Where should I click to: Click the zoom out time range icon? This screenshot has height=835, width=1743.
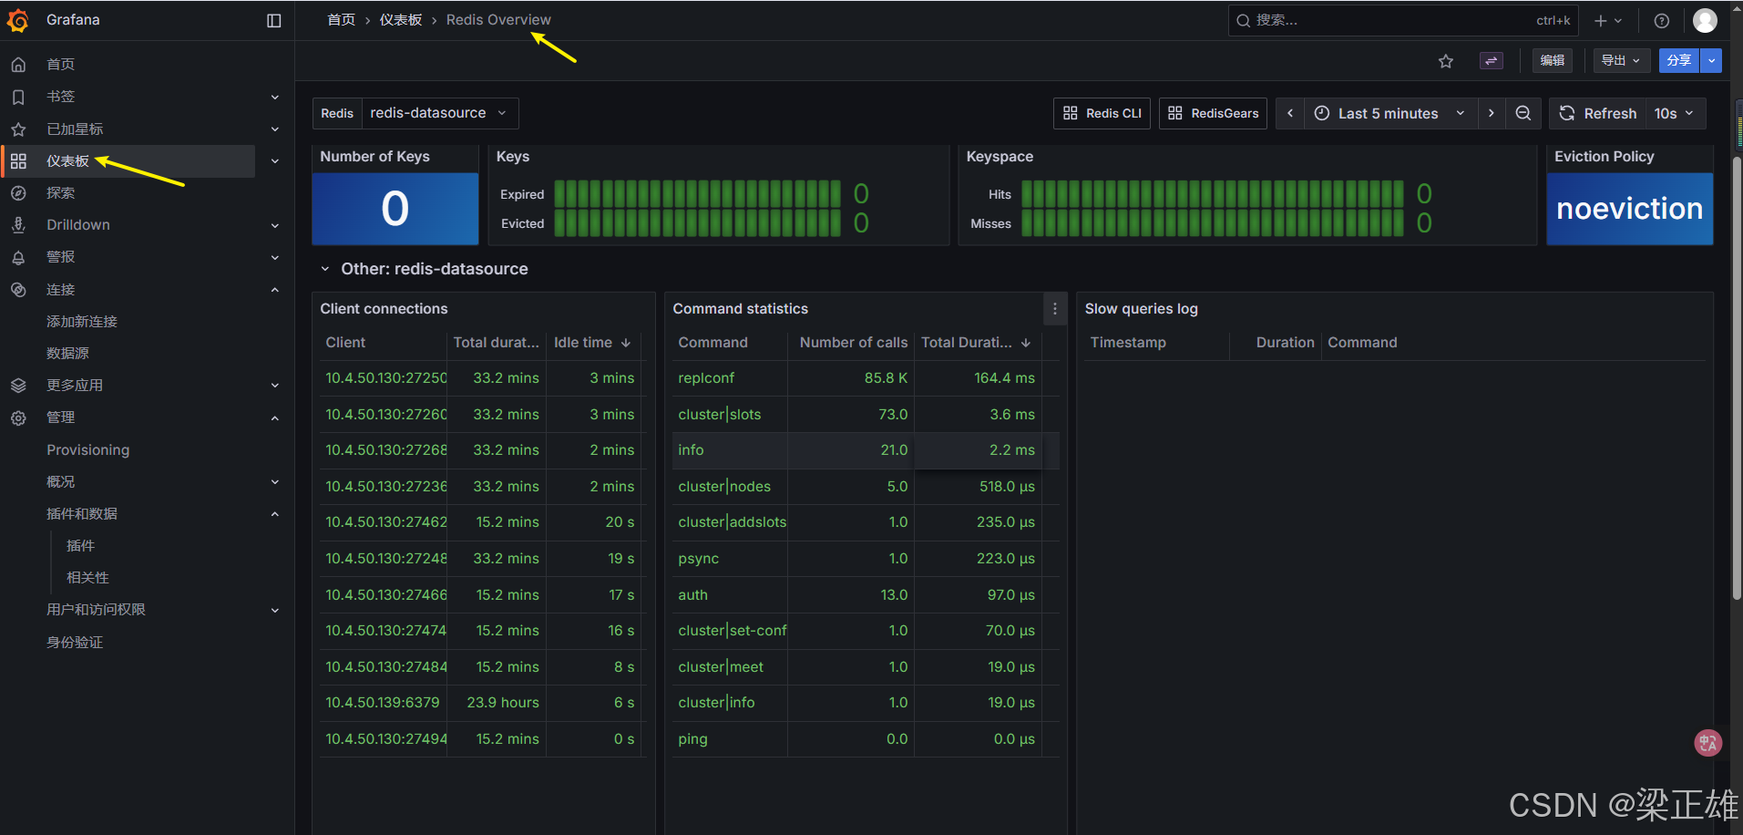[x=1523, y=113]
